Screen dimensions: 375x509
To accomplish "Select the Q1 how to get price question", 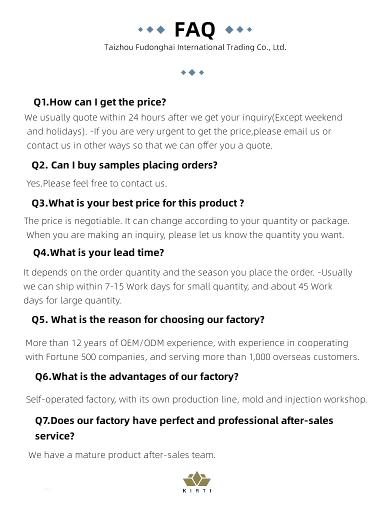I will (x=99, y=102).
